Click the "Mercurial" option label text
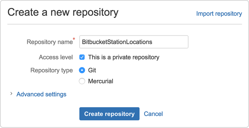 100,81
